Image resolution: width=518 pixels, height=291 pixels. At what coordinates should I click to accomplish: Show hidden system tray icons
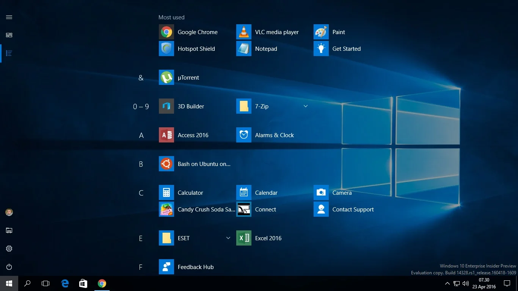(447, 283)
